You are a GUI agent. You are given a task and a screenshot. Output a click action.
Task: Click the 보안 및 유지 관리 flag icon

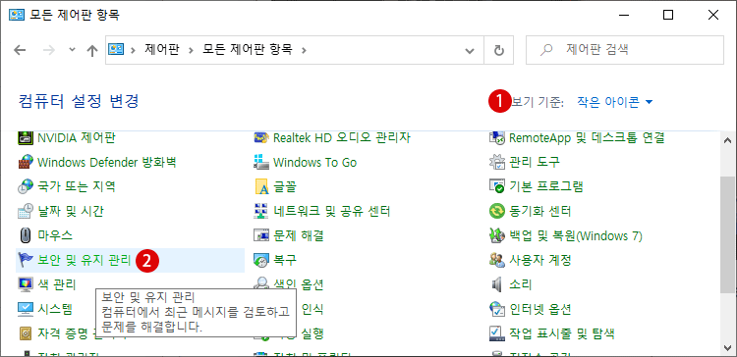(x=25, y=260)
